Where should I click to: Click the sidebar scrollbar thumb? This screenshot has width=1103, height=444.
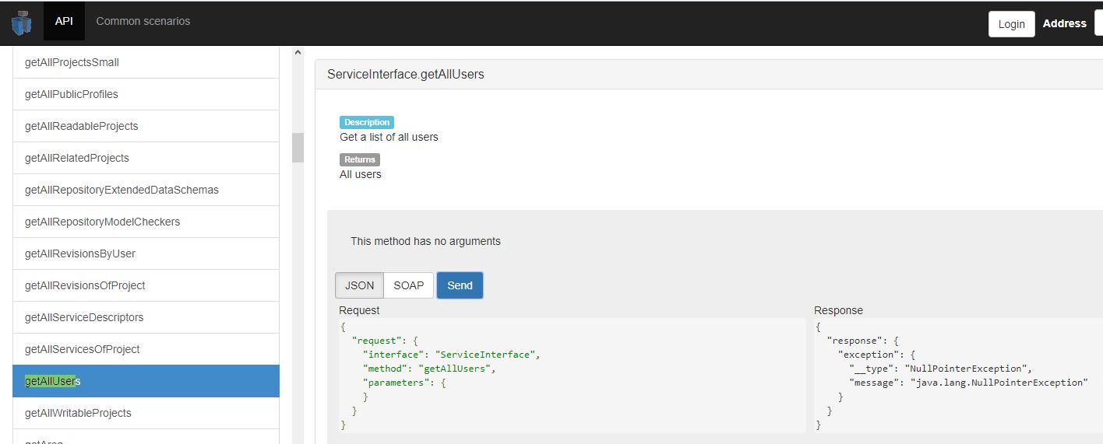point(298,147)
